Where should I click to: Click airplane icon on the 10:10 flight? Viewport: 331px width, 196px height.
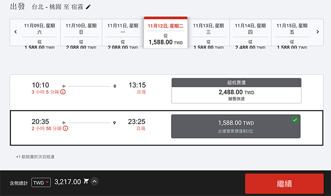[x=64, y=86]
